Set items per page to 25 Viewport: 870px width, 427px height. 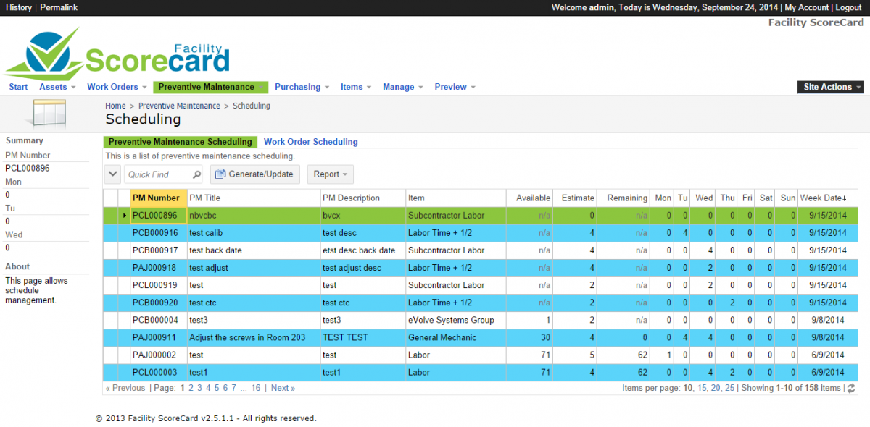729,388
